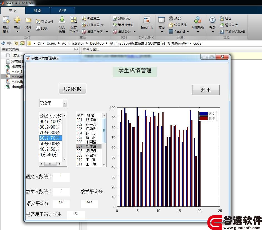
Task: Click the code folder in the address path
Action: (197, 44)
